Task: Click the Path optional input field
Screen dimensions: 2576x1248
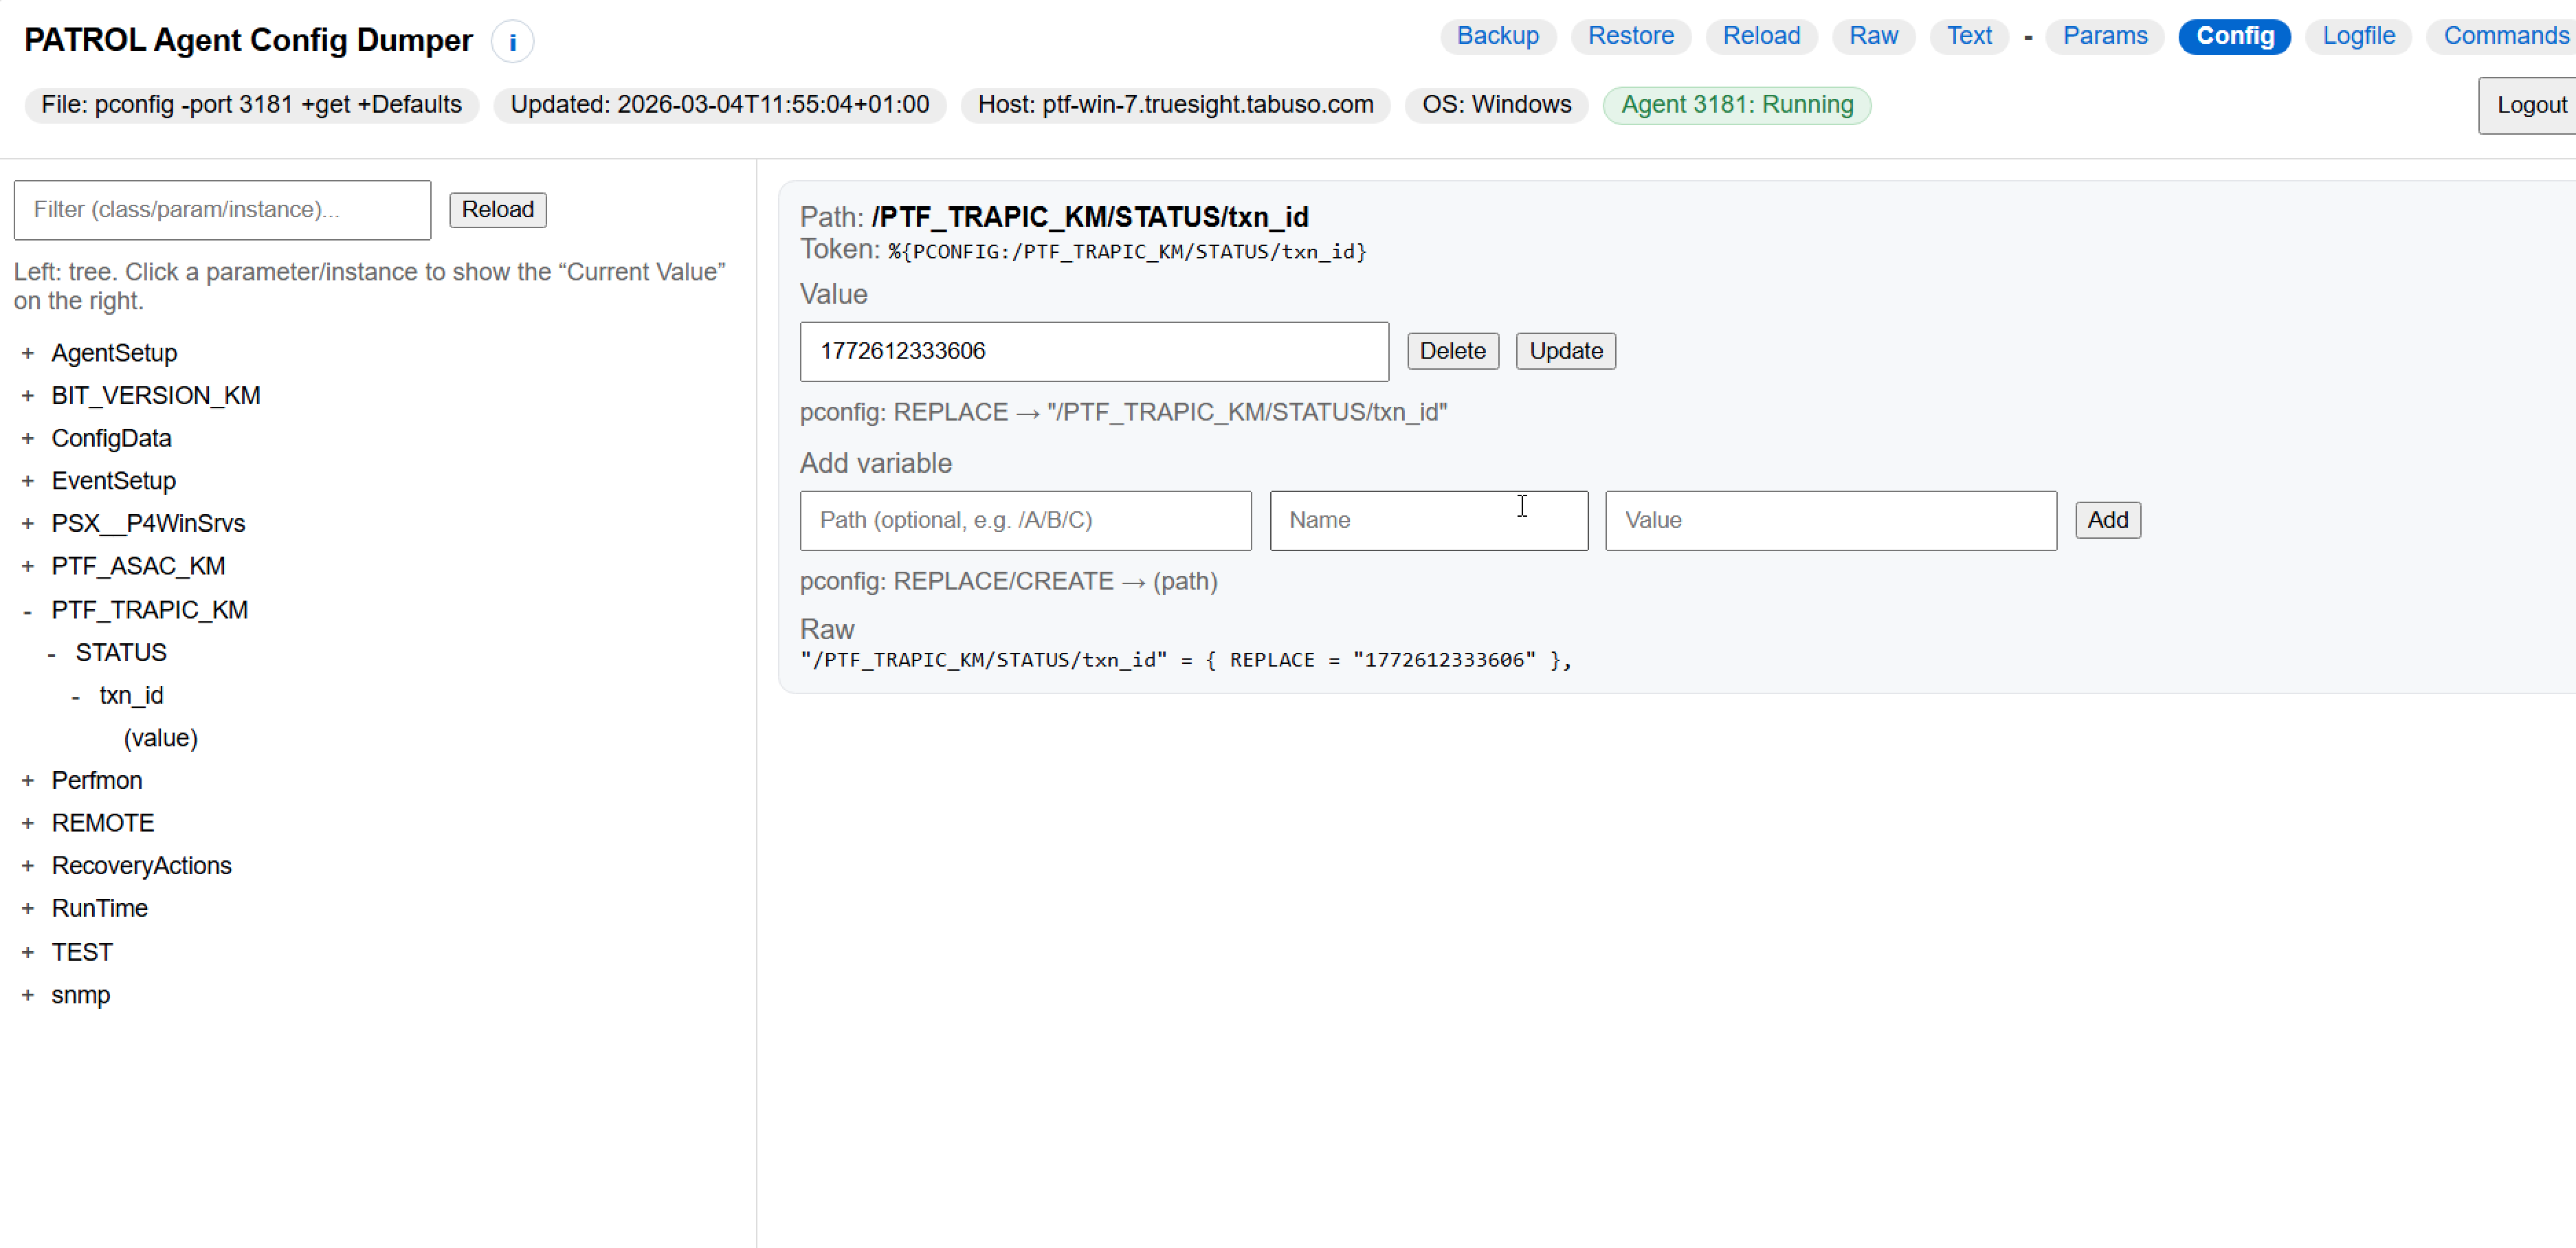Action: [x=1025, y=520]
